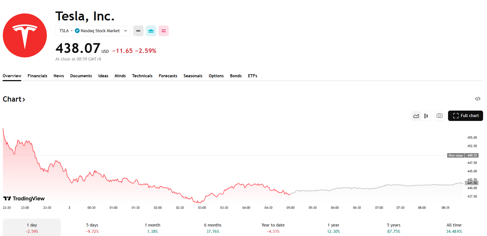Switch to area chart style
487x236 pixels.
click(x=416, y=116)
